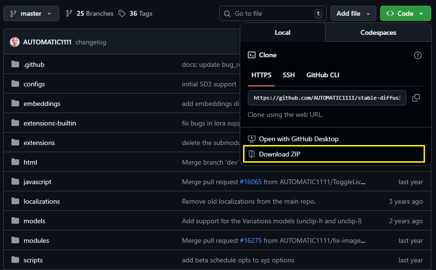Click the Go to file search field

coord(272,13)
